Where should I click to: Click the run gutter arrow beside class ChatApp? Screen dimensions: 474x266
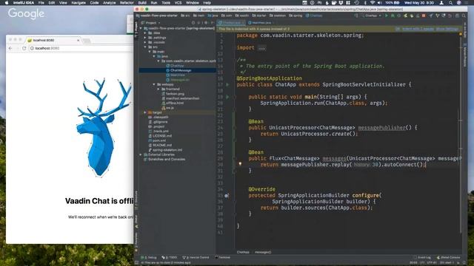click(227, 85)
